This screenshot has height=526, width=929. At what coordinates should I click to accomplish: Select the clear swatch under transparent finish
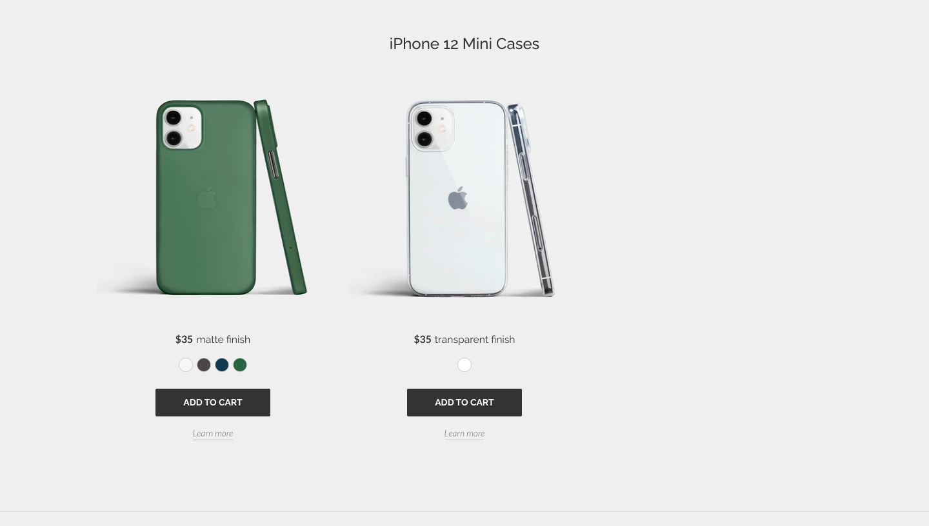pos(464,365)
